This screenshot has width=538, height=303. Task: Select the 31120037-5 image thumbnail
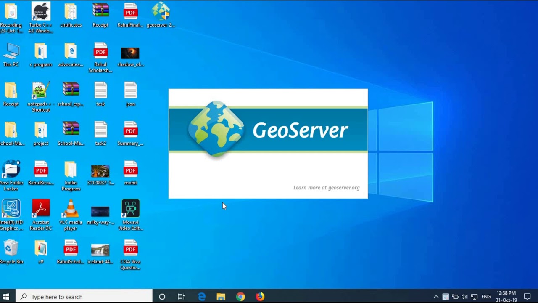[100, 171]
